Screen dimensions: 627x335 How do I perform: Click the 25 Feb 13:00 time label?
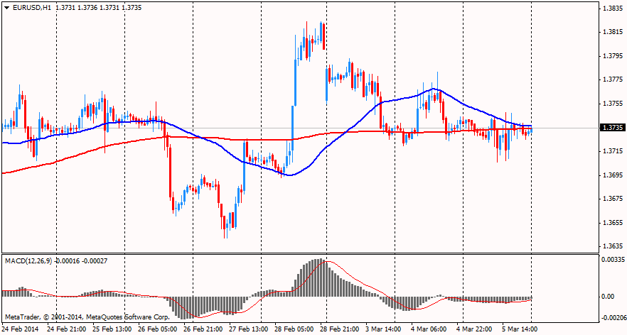[x=112, y=329]
